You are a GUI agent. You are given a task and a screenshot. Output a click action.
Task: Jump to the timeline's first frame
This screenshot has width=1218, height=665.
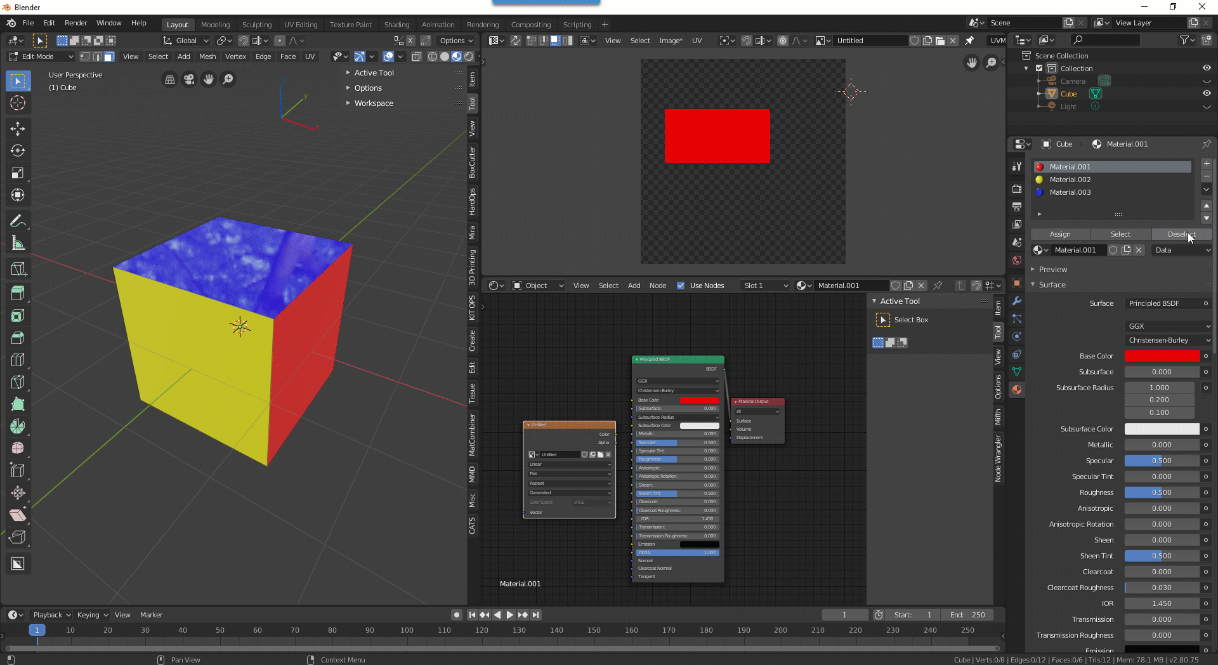pos(472,615)
